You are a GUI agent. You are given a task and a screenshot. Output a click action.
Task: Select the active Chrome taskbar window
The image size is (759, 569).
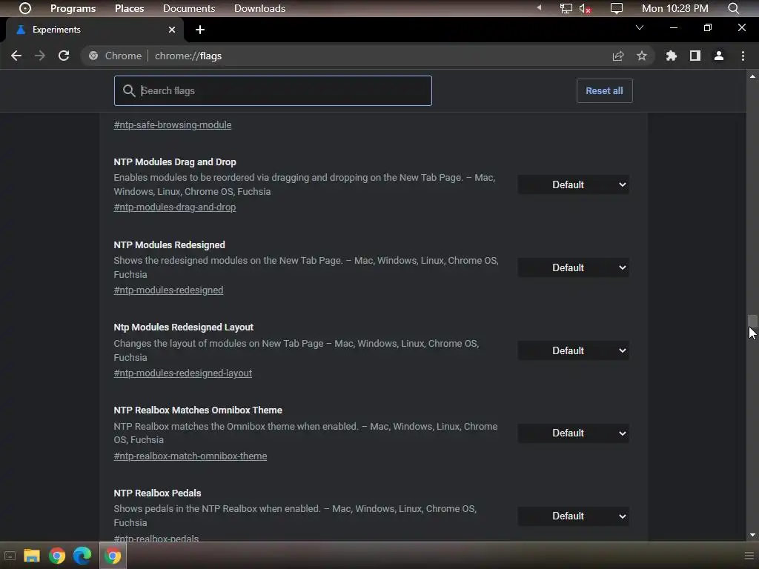coord(113,556)
